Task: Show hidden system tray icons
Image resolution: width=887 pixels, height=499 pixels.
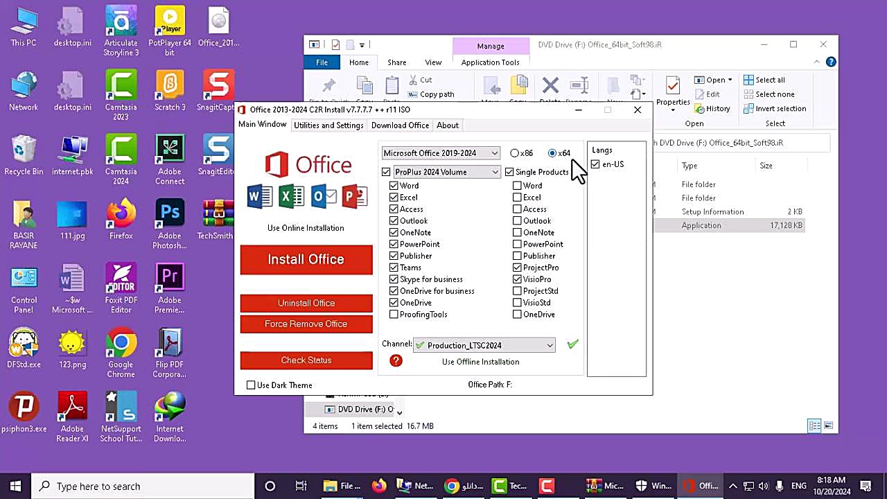Action: [732, 486]
